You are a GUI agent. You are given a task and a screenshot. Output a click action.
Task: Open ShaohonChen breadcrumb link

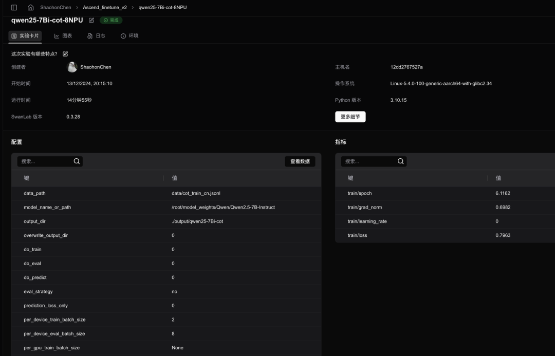tap(55, 7)
